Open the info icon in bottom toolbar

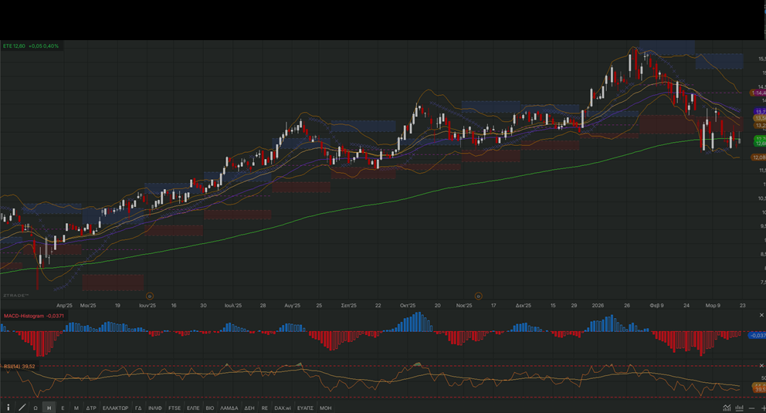point(8,408)
